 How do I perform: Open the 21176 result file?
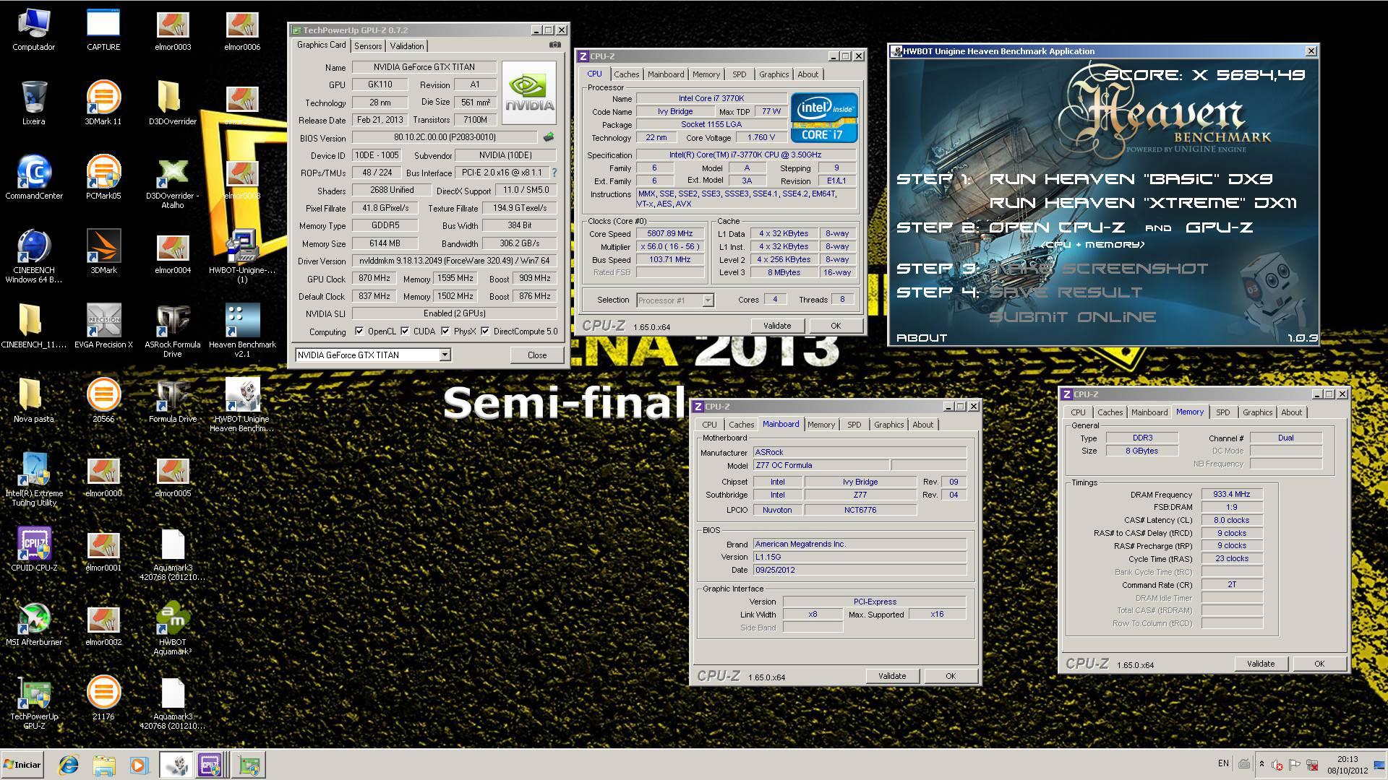tap(103, 698)
